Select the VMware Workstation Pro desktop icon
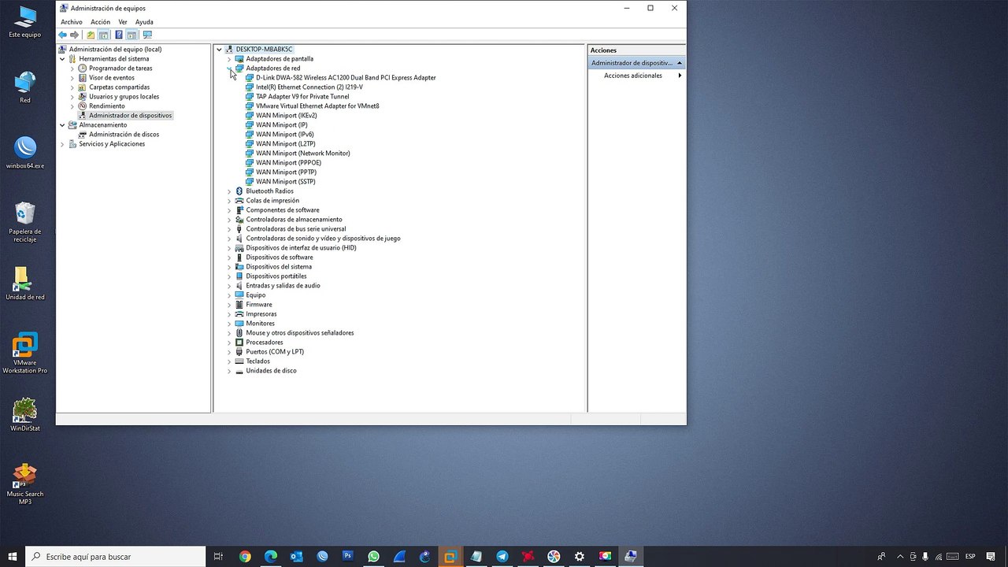Image resolution: width=1008 pixels, height=567 pixels. point(25,353)
